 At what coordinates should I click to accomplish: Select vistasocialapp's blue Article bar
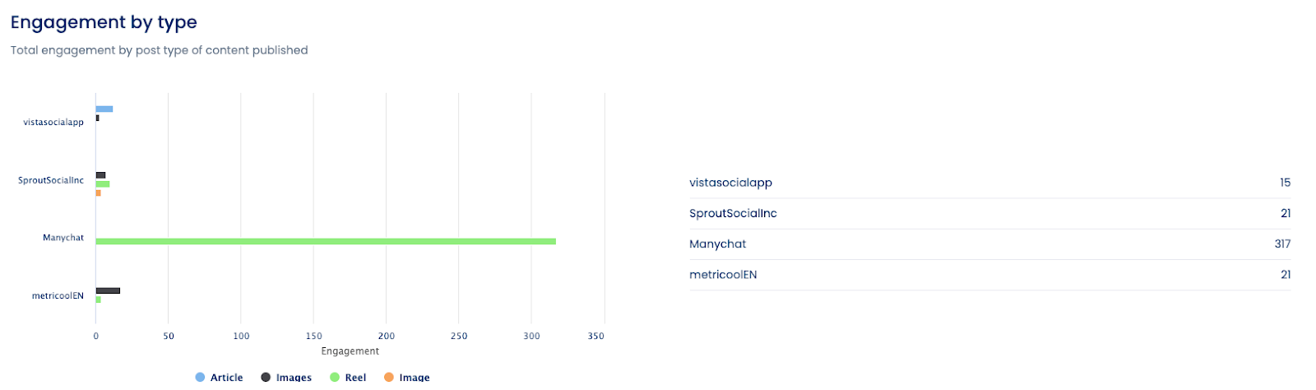[104, 109]
